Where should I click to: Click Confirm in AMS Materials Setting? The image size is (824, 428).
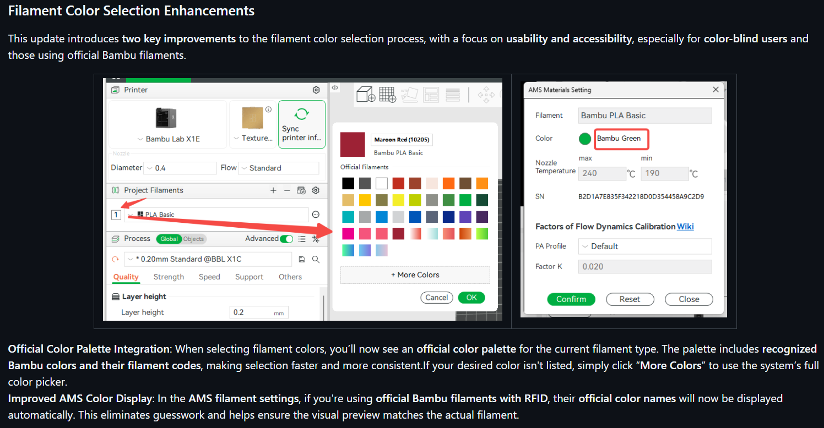pyautogui.click(x=571, y=299)
